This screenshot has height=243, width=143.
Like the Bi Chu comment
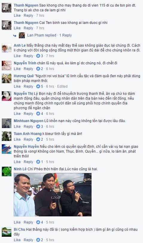(17, 240)
